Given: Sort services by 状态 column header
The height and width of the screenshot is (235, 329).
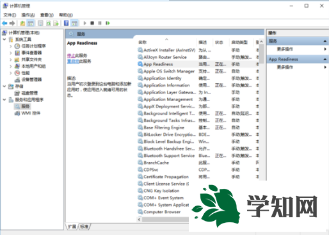Looking at the screenshot, I should (221, 42).
